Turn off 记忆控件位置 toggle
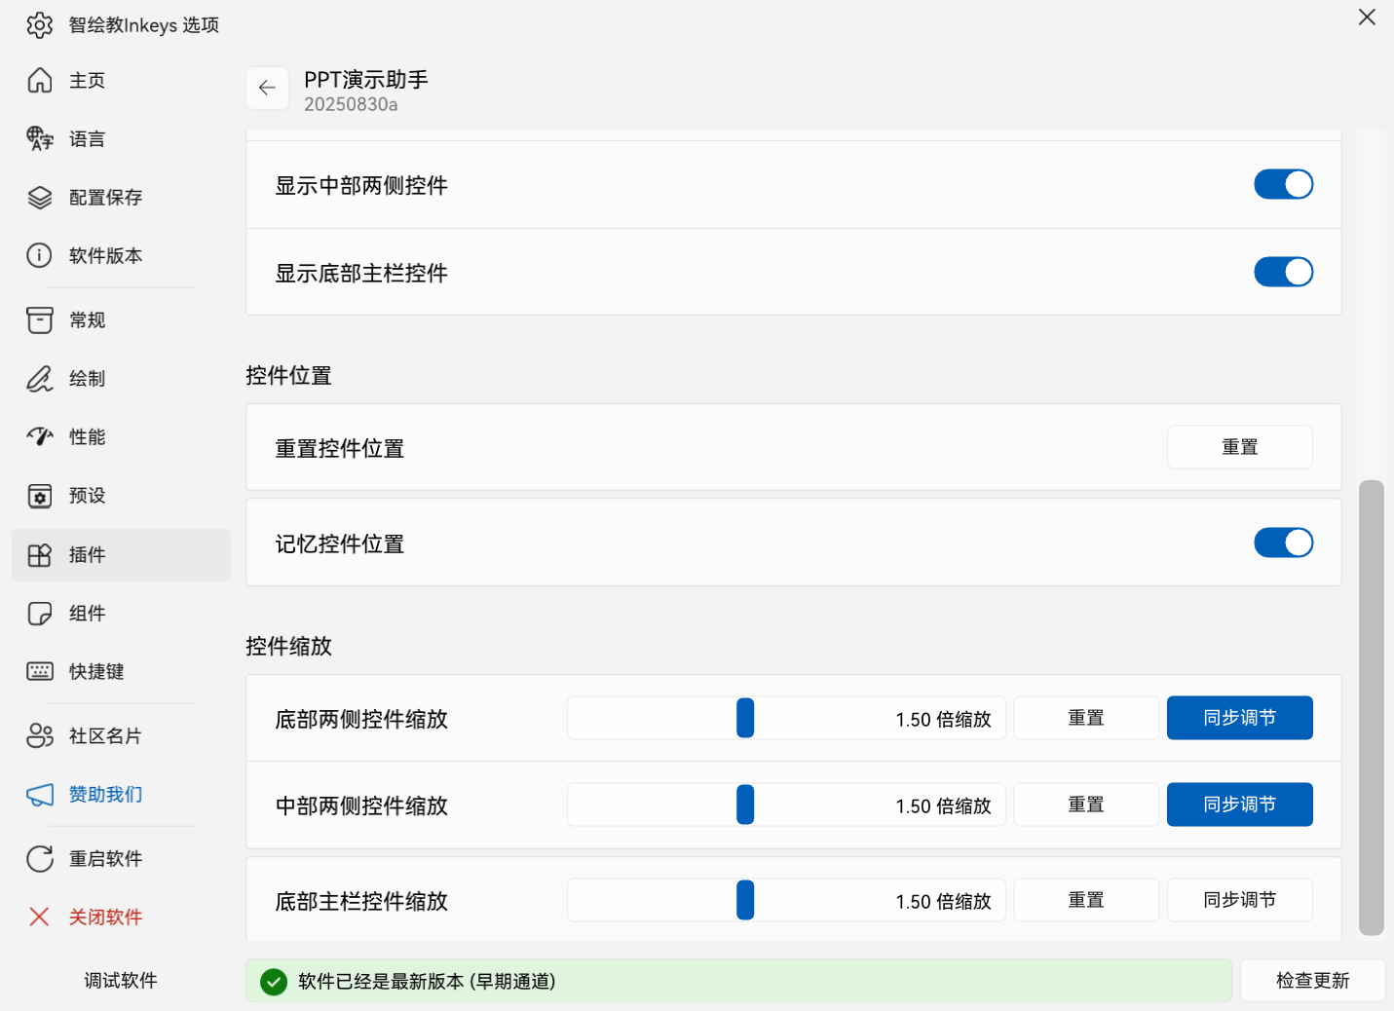The height and width of the screenshot is (1011, 1394). point(1283,543)
